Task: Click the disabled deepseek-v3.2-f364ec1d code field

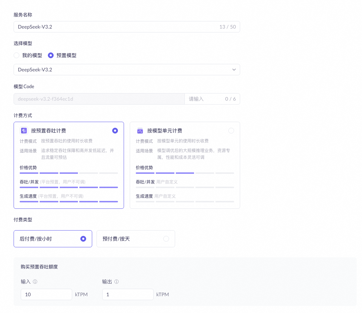Action: [x=99, y=99]
